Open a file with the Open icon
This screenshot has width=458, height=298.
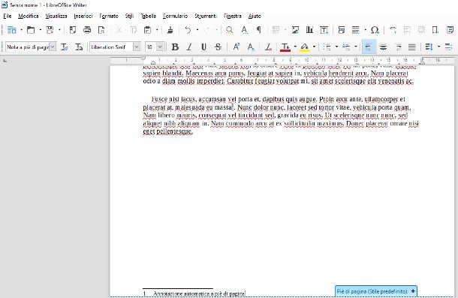31,30
